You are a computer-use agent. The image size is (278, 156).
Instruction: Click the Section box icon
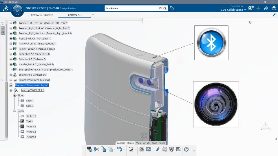click(x=164, y=149)
